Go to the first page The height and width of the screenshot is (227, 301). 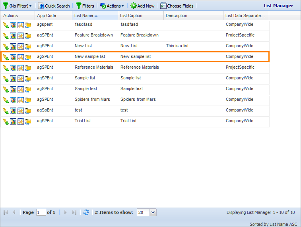(6, 212)
